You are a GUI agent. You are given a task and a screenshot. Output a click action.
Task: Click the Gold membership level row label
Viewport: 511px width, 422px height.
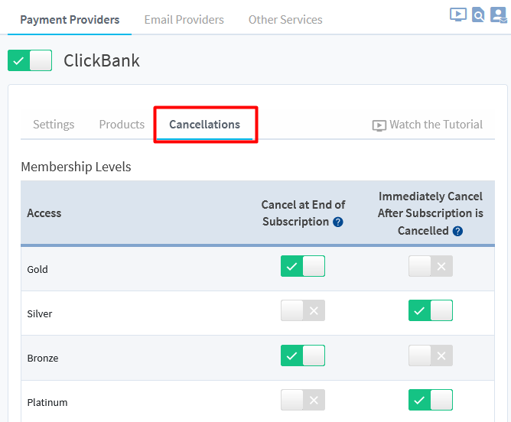point(37,269)
